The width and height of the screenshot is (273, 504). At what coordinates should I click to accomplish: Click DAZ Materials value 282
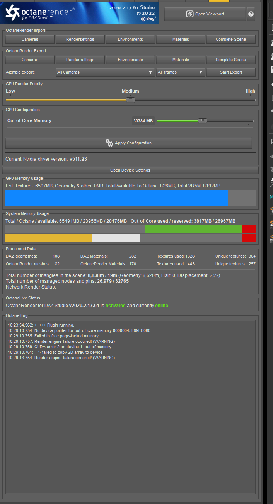tap(133, 256)
